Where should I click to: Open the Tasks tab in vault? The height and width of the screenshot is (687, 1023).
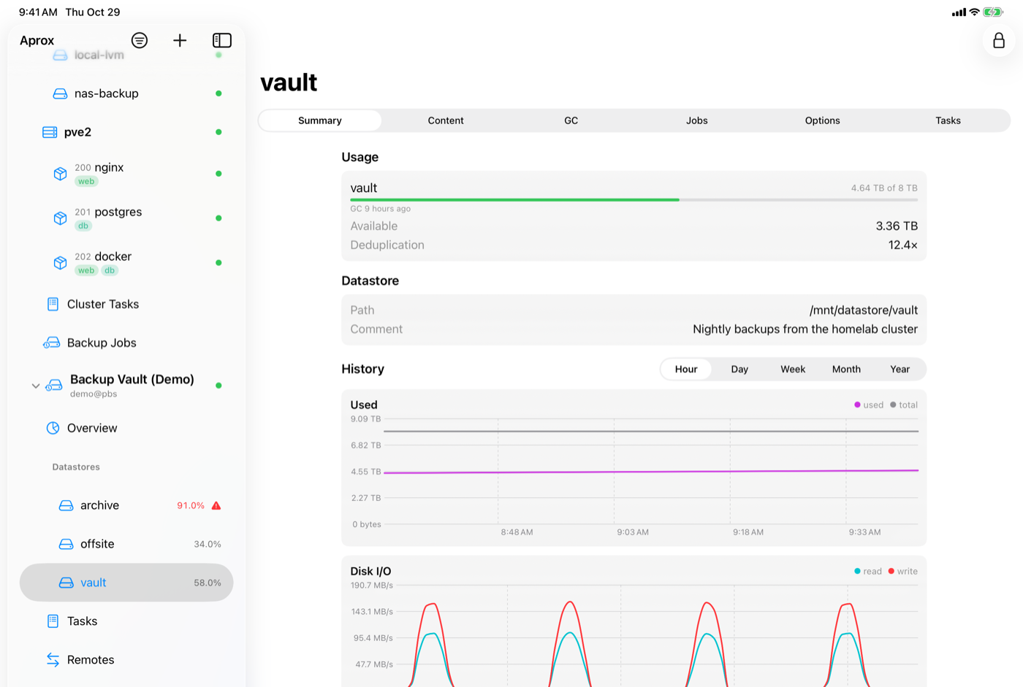click(x=948, y=120)
